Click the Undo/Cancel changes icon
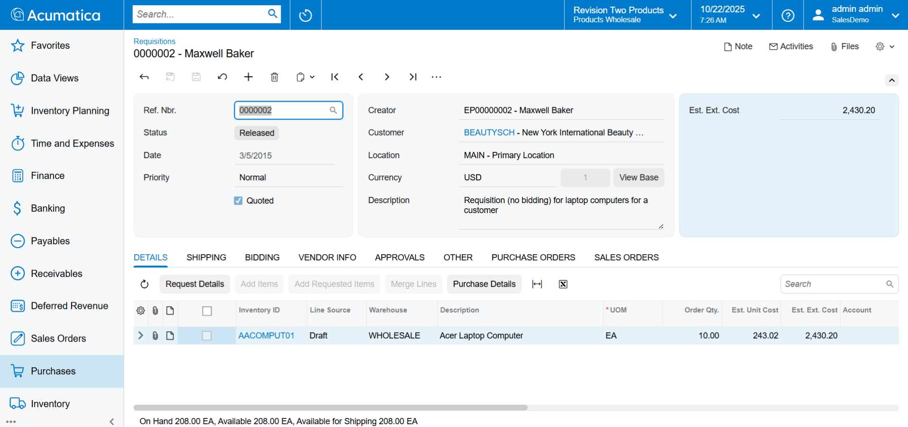Image resolution: width=908 pixels, height=427 pixels. tap(222, 77)
